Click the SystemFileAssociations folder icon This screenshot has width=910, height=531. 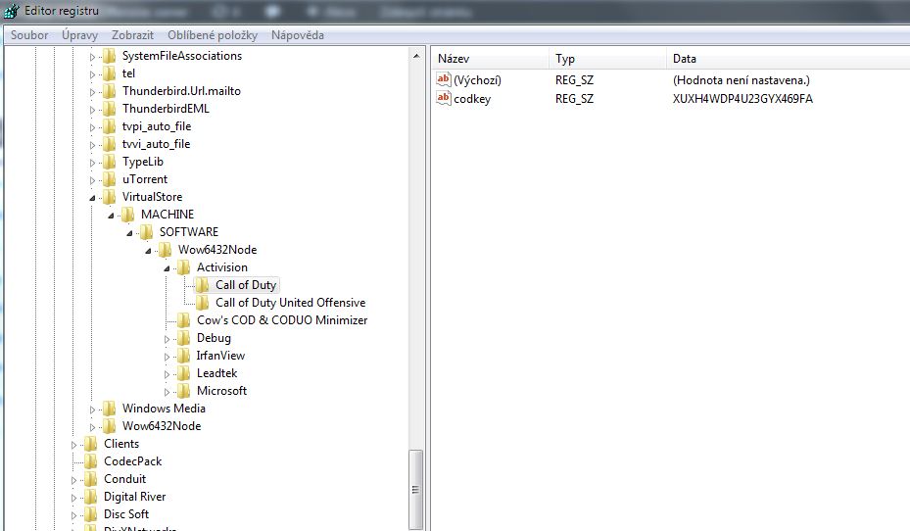click(x=109, y=56)
